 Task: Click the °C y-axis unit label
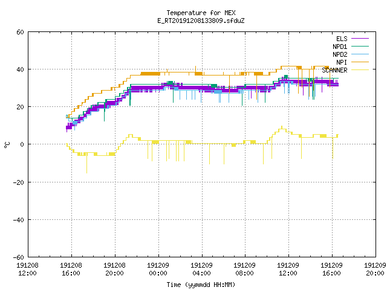tap(7, 145)
